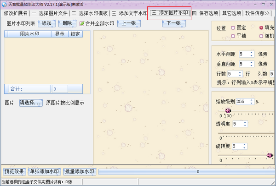
Task: Choose the 填充 fill position option
Action: tap(261, 28)
